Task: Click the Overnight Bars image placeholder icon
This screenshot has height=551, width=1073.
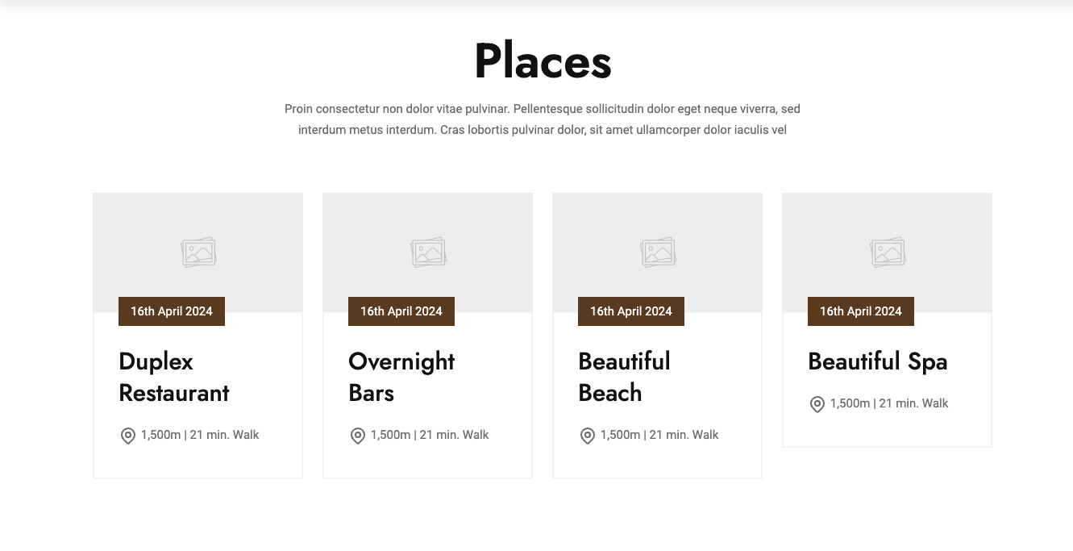Action: pyautogui.click(x=428, y=253)
